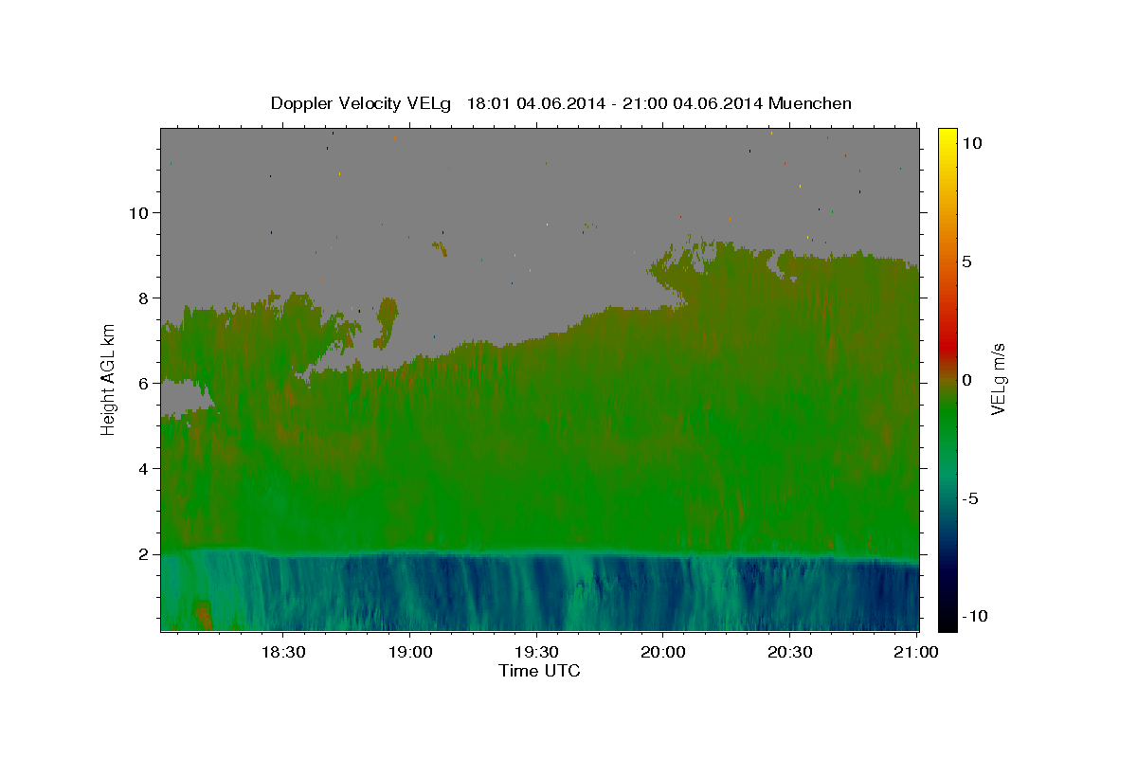Screen dimensions: 1137x758
Task: Click the height label '4'
Action: click(144, 468)
